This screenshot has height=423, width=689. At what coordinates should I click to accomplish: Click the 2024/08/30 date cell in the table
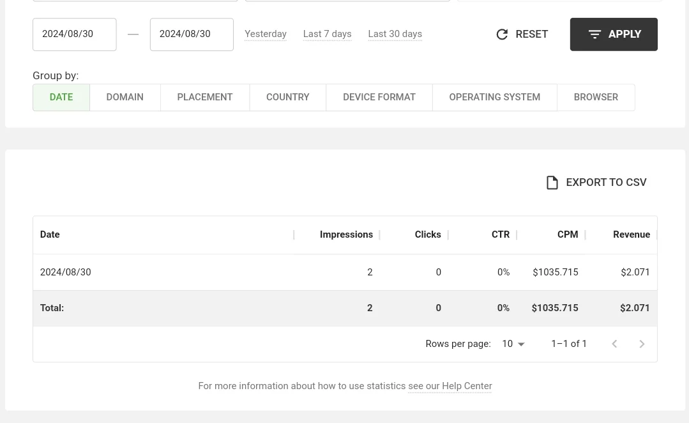coord(66,272)
